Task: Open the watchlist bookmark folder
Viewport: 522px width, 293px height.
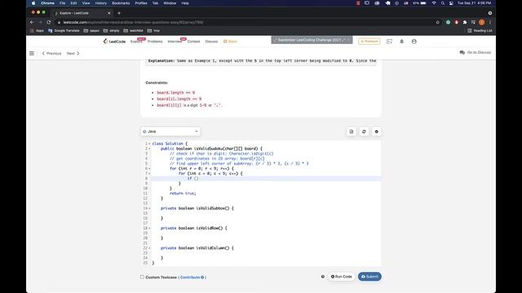Action: point(133,31)
